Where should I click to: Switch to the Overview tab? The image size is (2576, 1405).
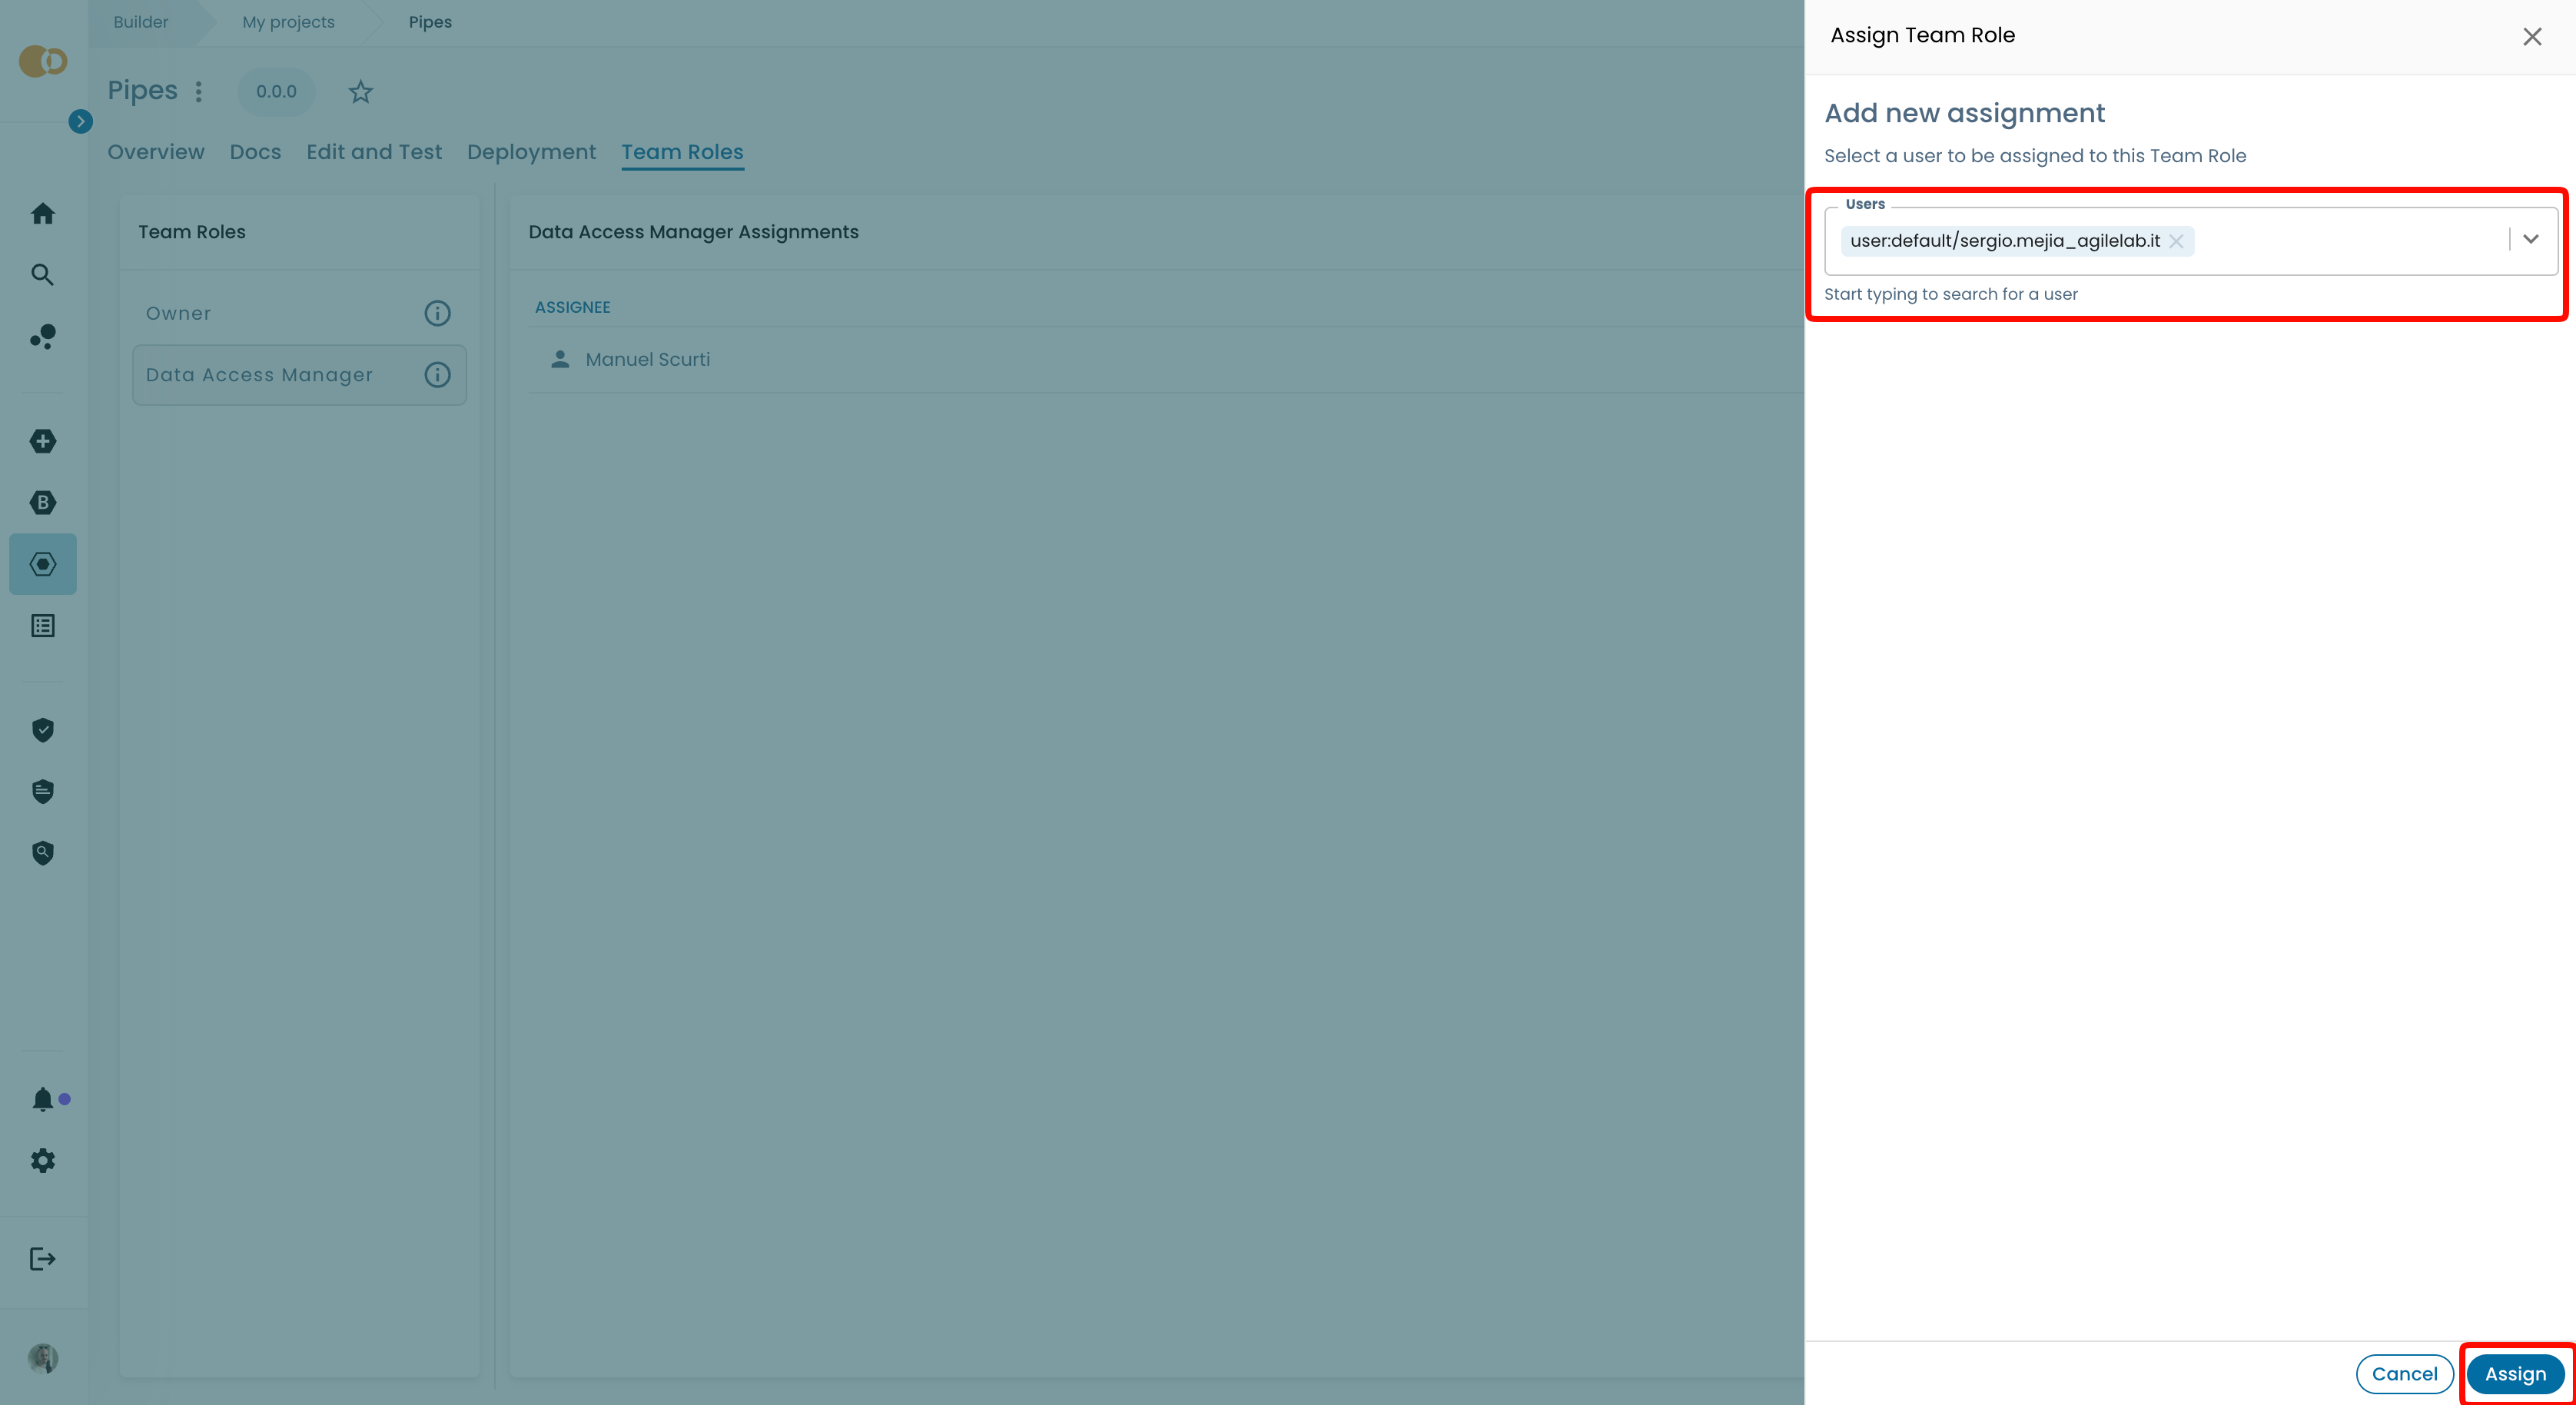tap(156, 152)
